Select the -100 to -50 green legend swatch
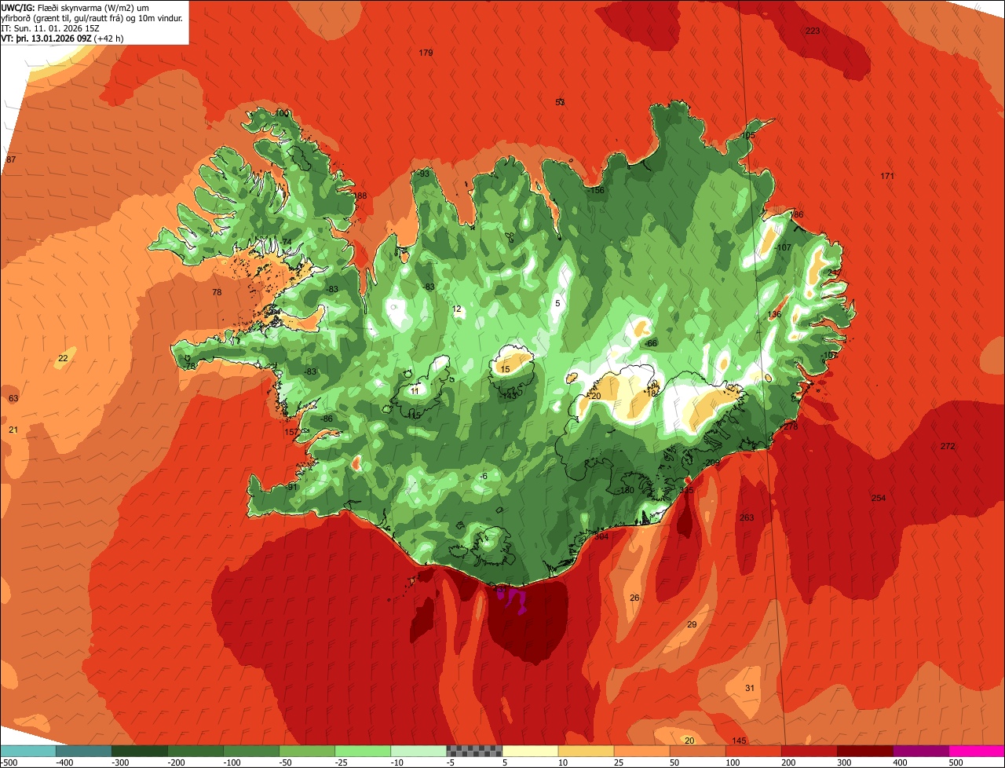 click(251, 751)
